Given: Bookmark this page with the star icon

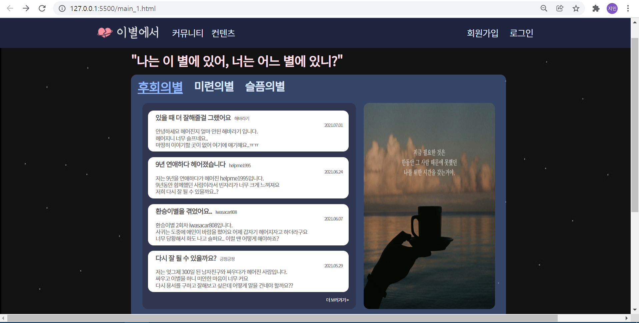Looking at the screenshot, I should (576, 8).
